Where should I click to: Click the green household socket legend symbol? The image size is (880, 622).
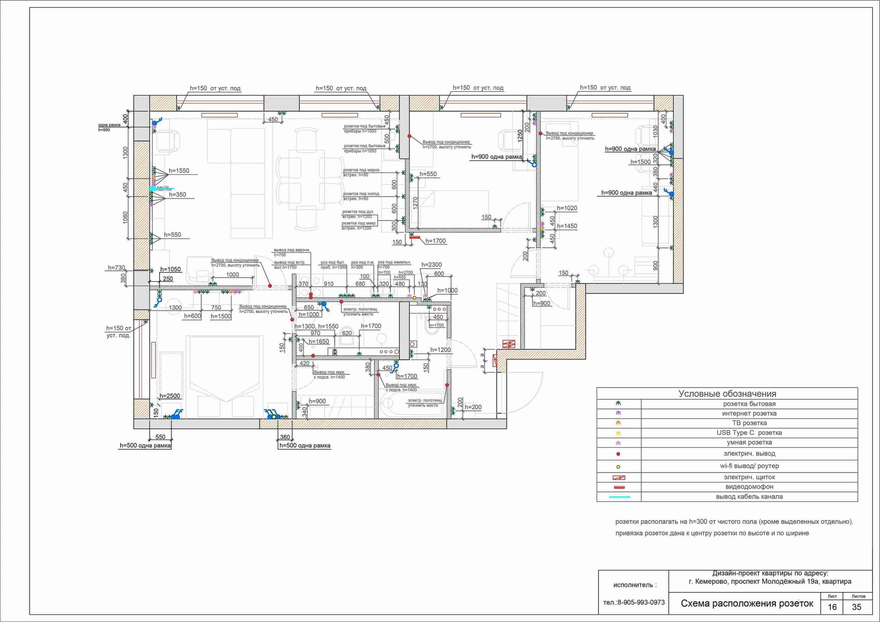tap(618, 403)
